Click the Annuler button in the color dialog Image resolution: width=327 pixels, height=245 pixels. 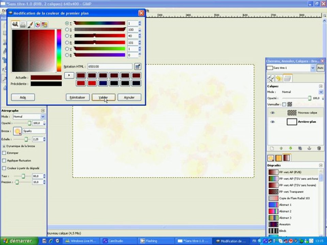pos(129,97)
